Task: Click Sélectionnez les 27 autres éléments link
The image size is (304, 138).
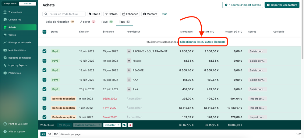Action: (203, 42)
